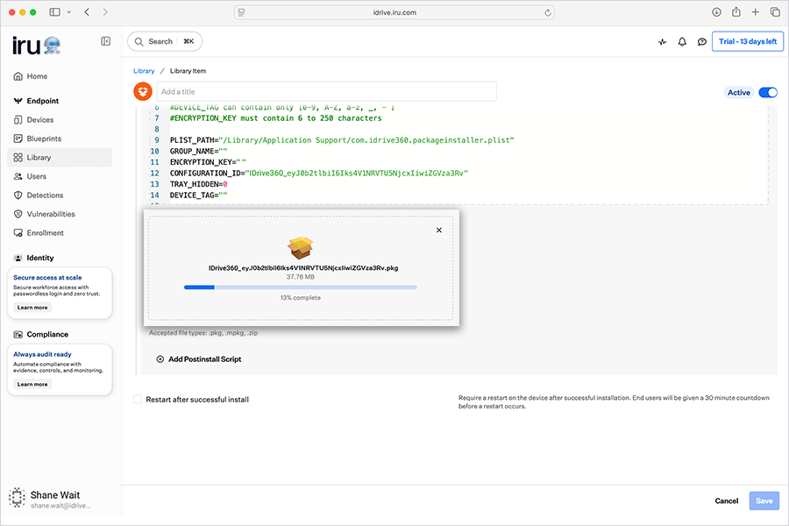Click the Vulnerabilities icon
789x526 pixels.
coord(18,214)
